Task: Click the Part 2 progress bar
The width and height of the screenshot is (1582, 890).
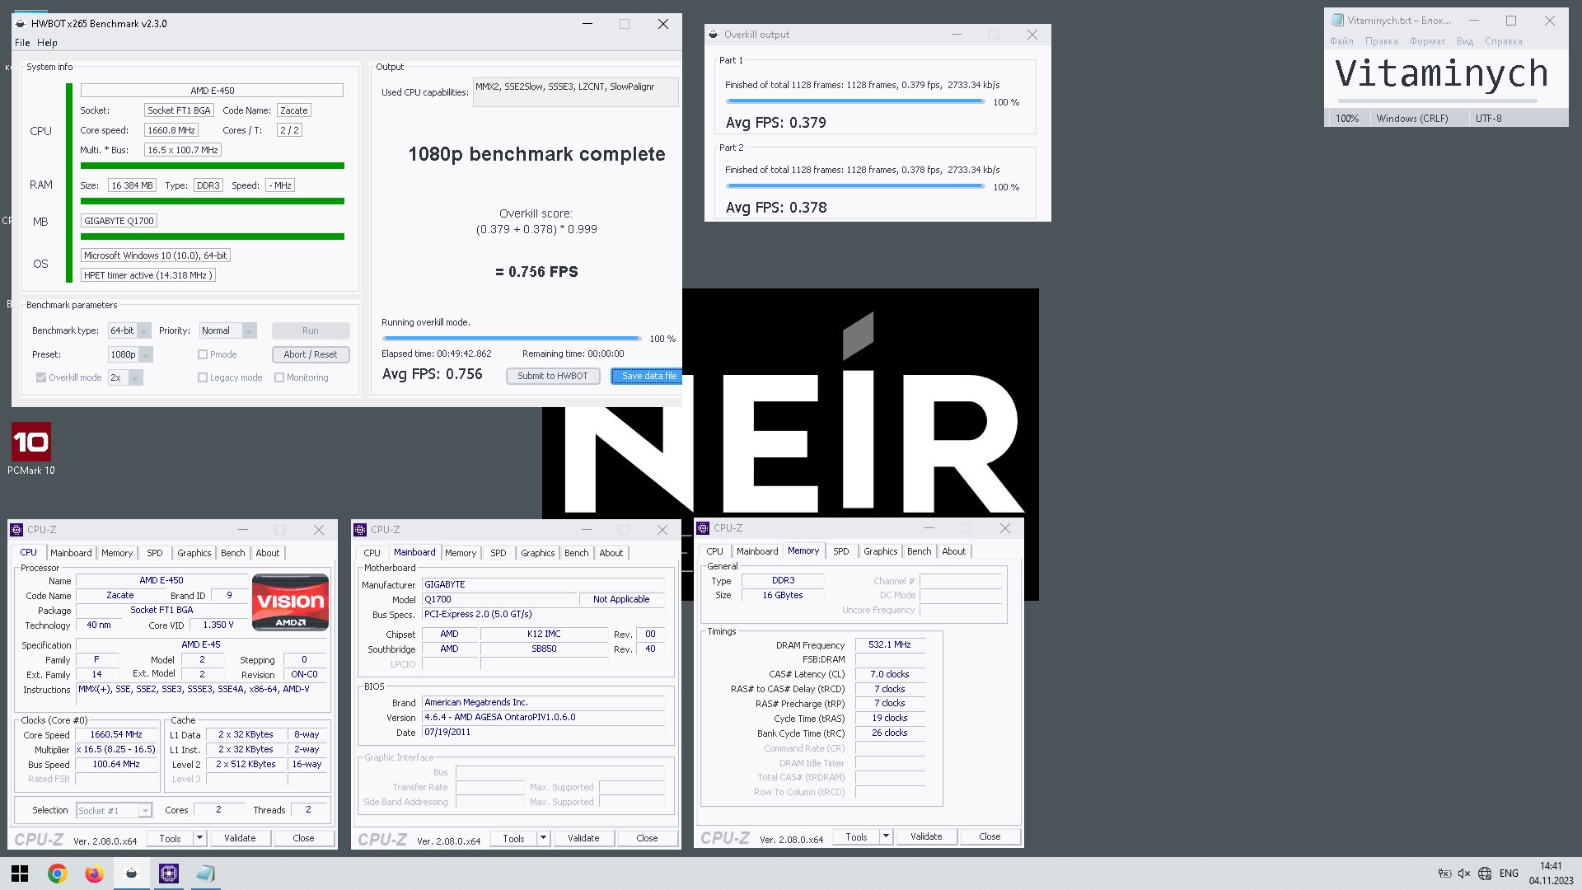Action: tap(854, 186)
